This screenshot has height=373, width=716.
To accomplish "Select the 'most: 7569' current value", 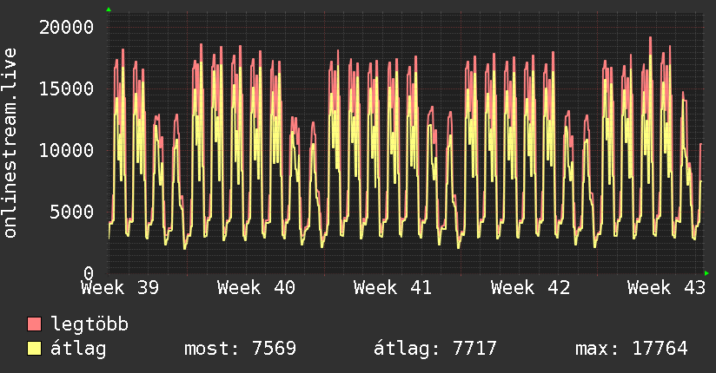I will (x=240, y=349).
